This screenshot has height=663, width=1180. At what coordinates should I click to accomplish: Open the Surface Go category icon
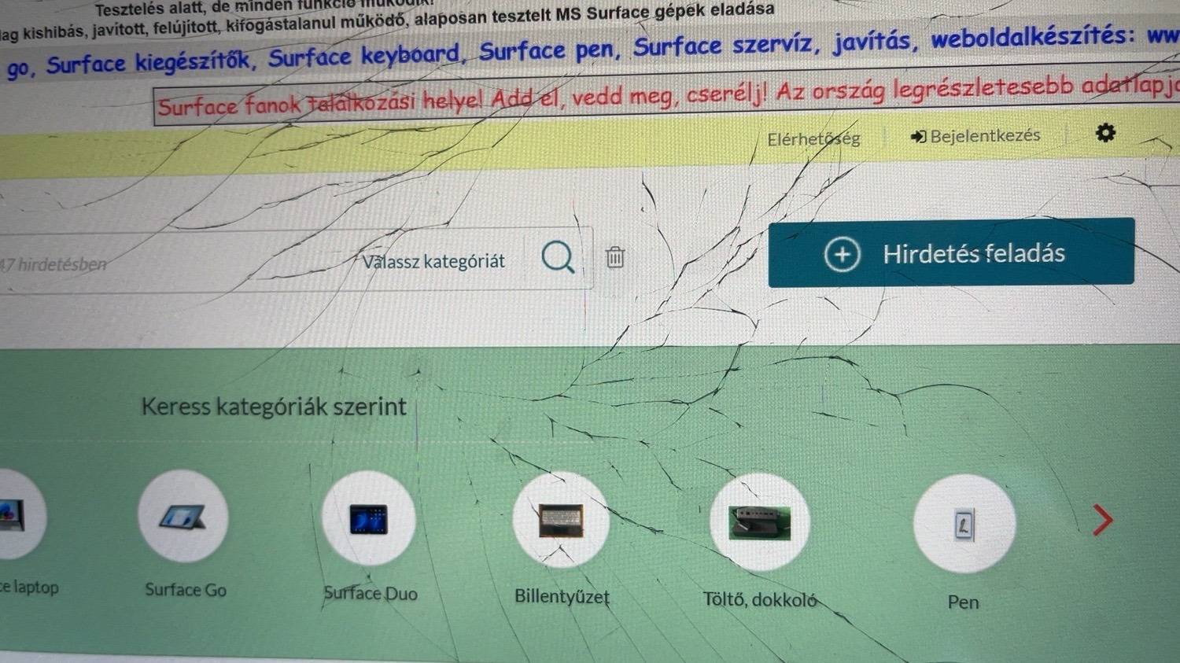click(183, 517)
